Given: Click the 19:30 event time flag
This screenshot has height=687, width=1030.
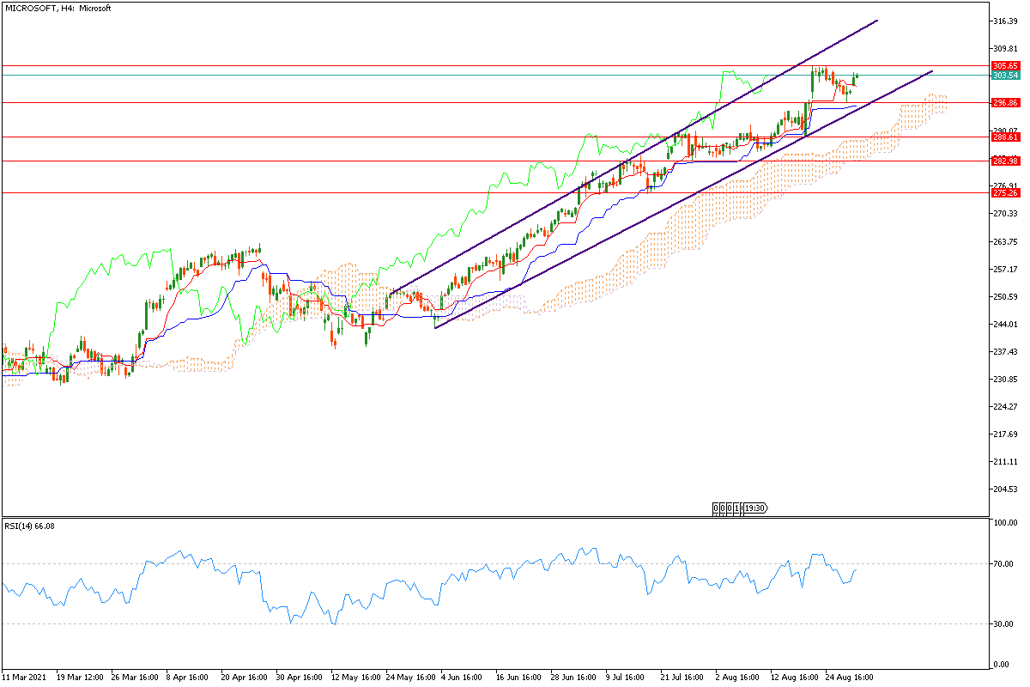Looking at the screenshot, I should point(755,508).
